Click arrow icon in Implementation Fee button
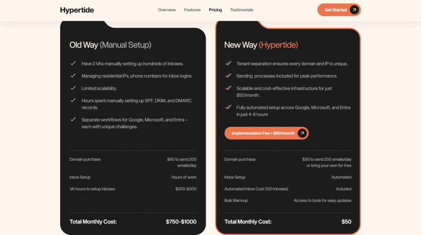This screenshot has height=235, width=421. tap(302, 133)
